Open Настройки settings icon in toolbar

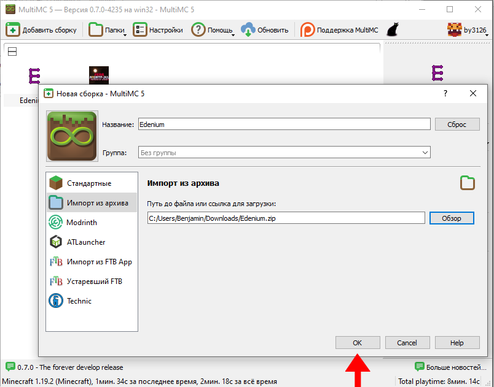pyautogui.click(x=140, y=30)
